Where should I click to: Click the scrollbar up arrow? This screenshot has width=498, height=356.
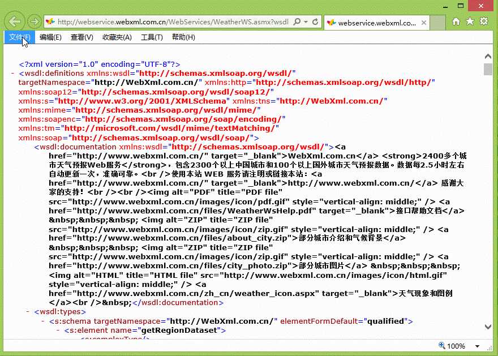(x=488, y=56)
